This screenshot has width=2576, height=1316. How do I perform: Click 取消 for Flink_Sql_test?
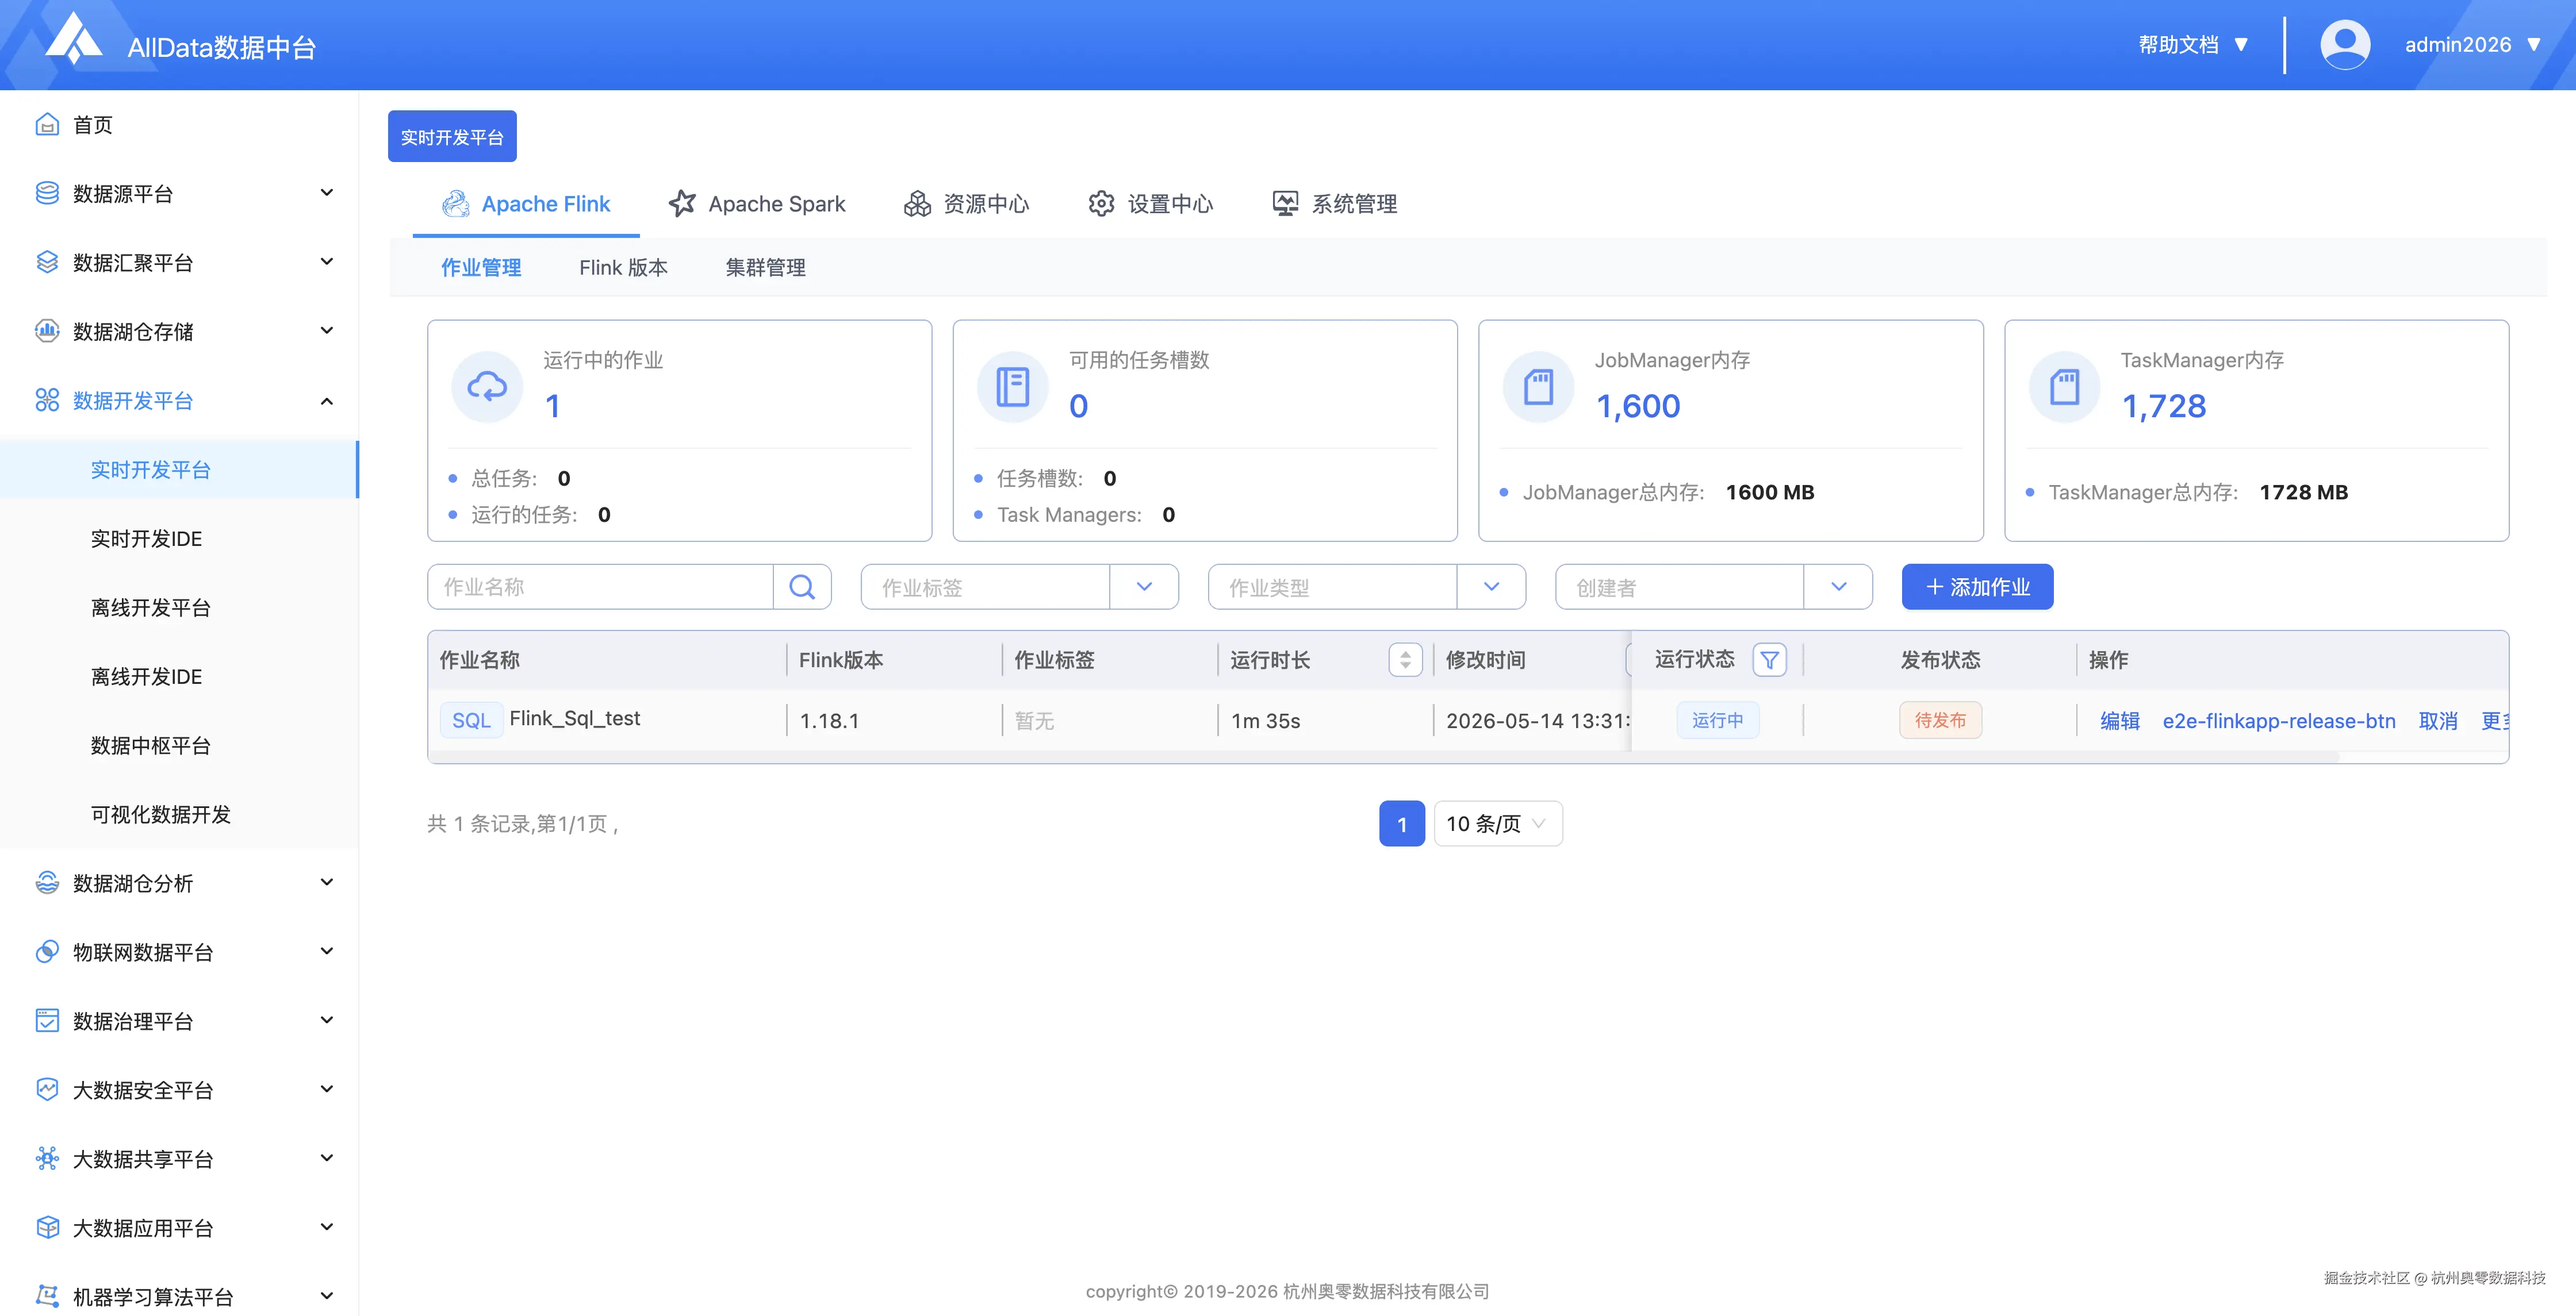coord(2437,721)
